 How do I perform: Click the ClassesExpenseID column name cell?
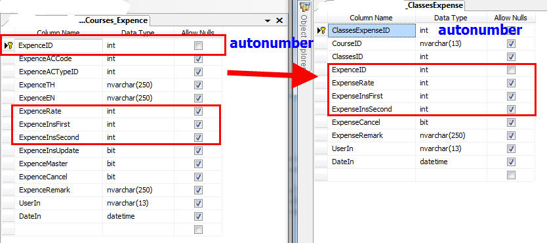click(371, 30)
